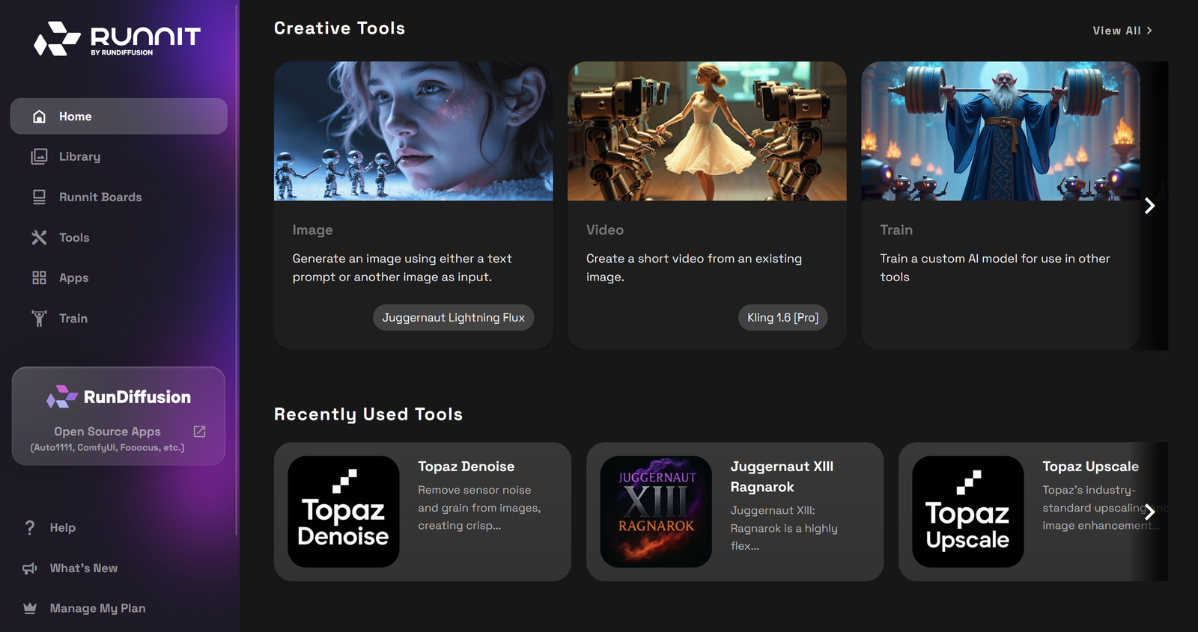
Task: Click the Topaz Denoise app icon
Action: tap(344, 512)
